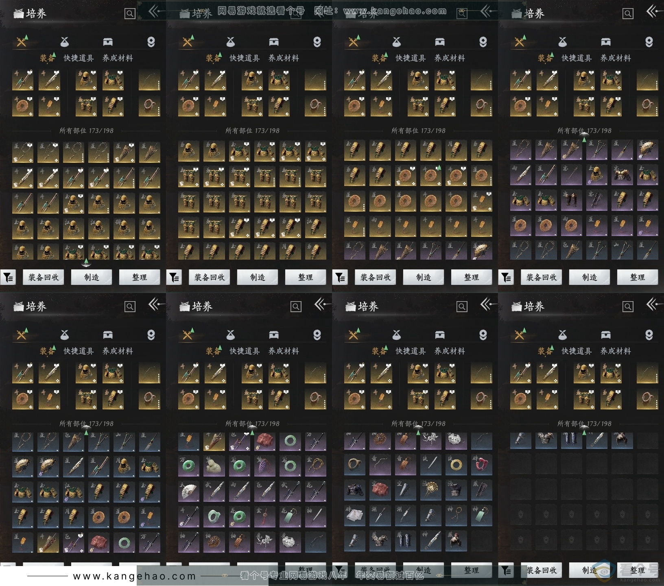
Task: Switch to 快捷道具 tab in top-left panel
Action: [x=79, y=58]
